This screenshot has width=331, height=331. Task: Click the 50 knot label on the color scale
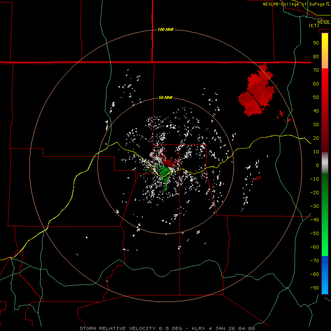click(316, 97)
